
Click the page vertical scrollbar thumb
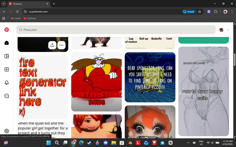click(x=234, y=60)
